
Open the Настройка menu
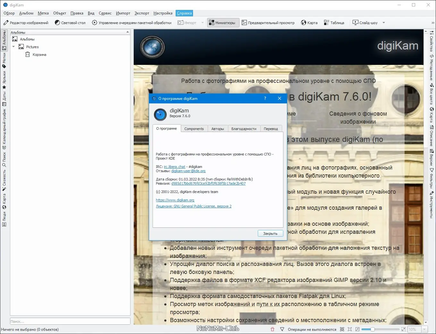point(163,13)
